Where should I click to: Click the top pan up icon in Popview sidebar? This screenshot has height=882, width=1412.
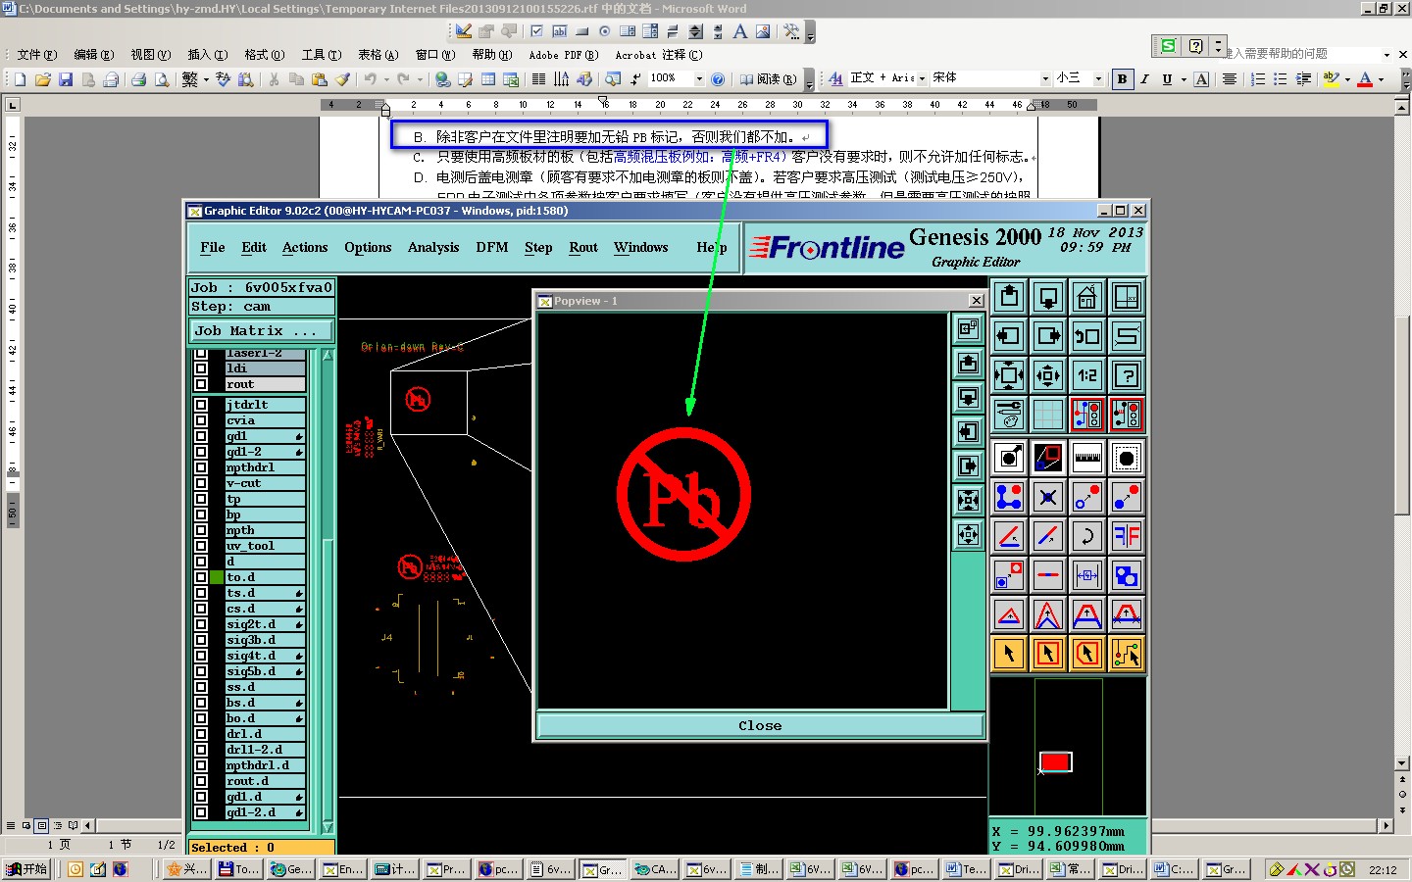(969, 364)
